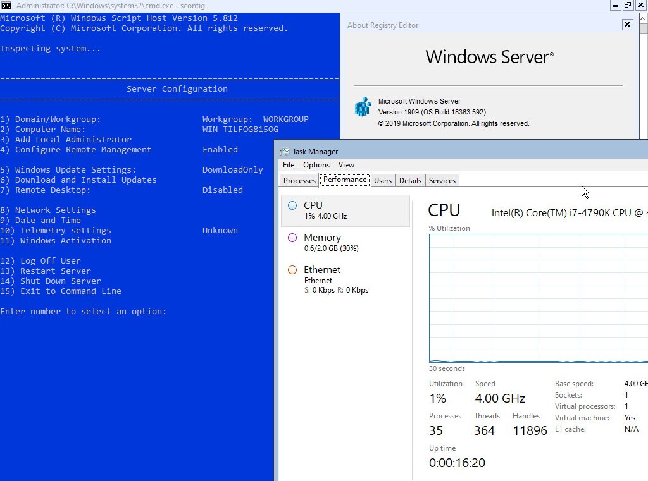Image resolution: width=648 pixels, height=481 pixels.
Task: Switch to the Details tab
Action: 410,180
